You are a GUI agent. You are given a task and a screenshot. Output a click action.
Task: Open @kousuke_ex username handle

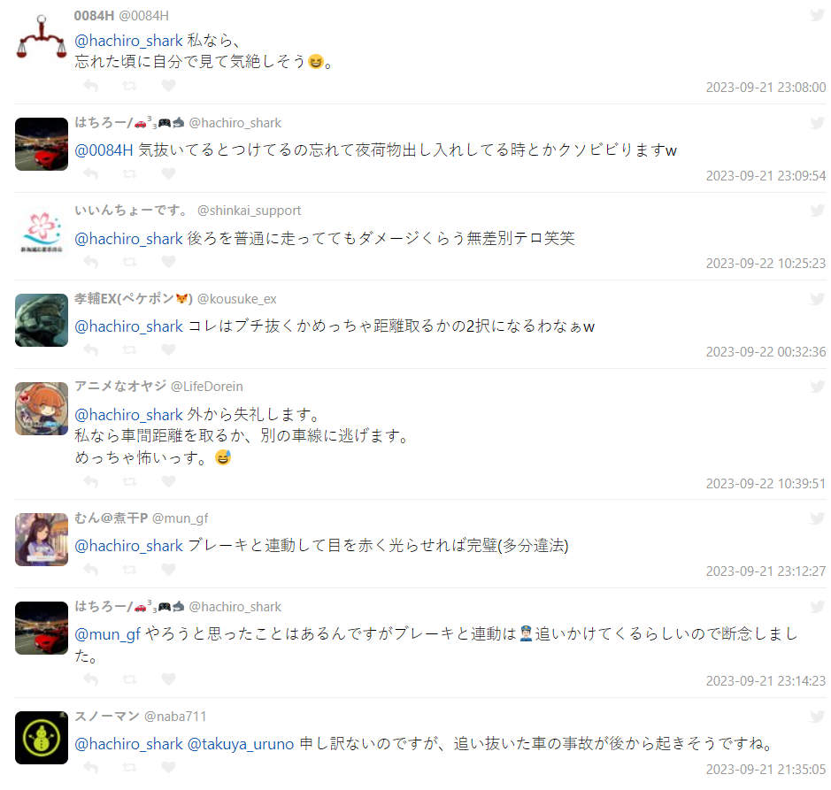click(x=237, y=299)
